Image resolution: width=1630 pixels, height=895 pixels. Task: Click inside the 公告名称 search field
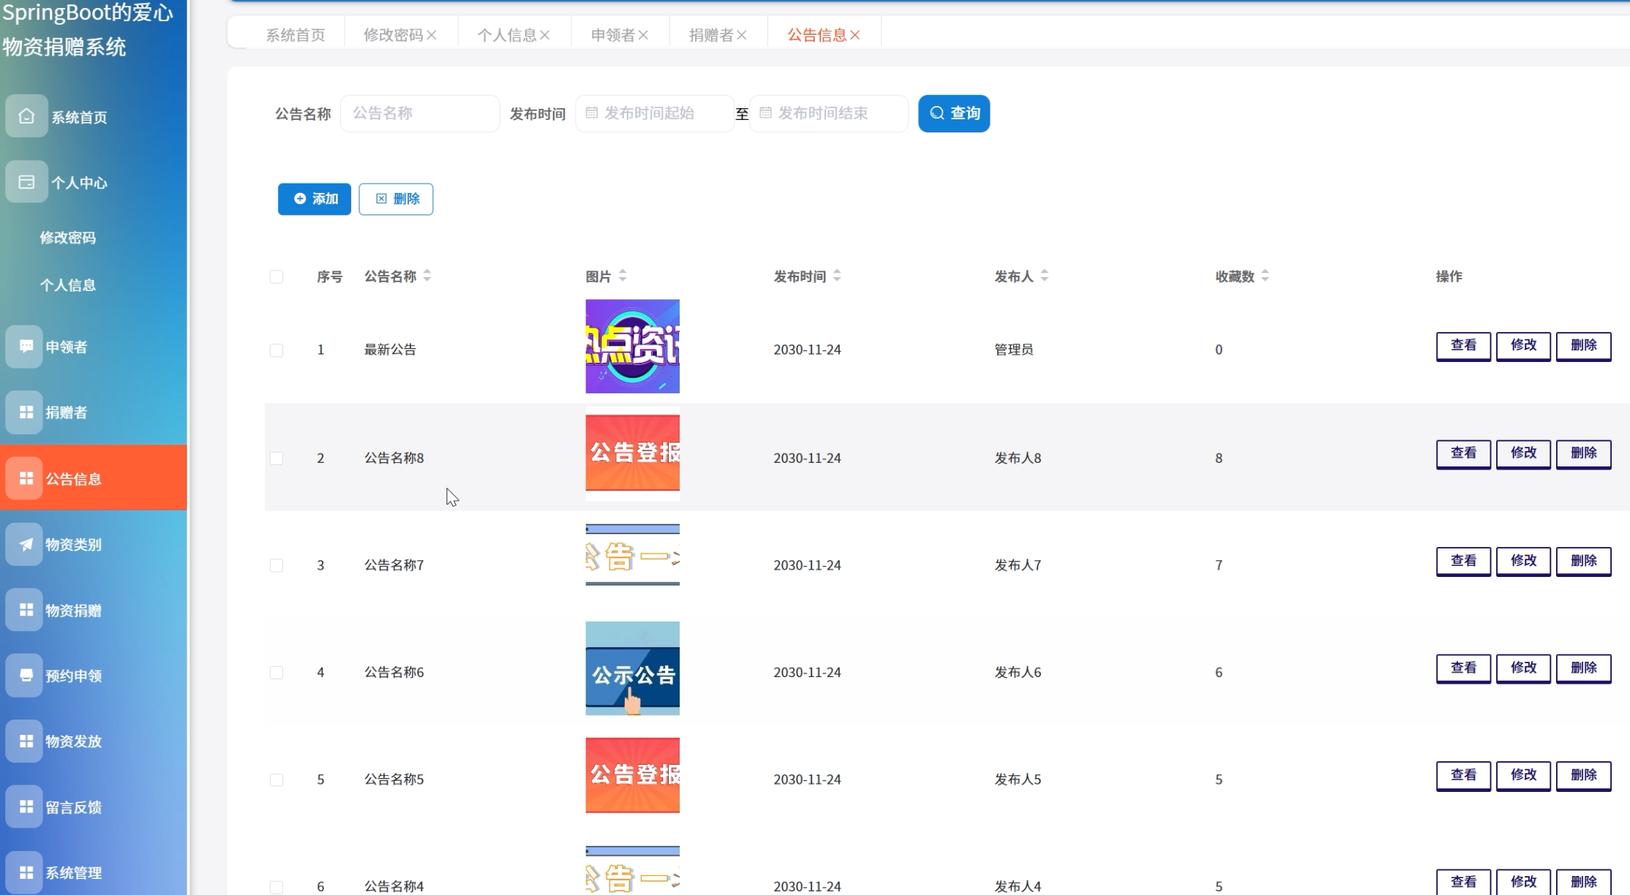click(x=420, y=113)
